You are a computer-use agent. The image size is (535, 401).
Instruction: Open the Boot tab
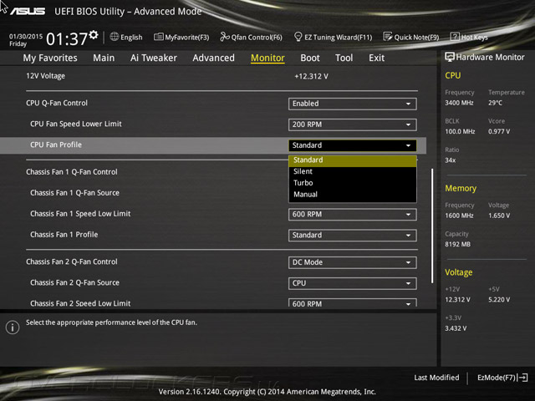click(x=310, y=58)
